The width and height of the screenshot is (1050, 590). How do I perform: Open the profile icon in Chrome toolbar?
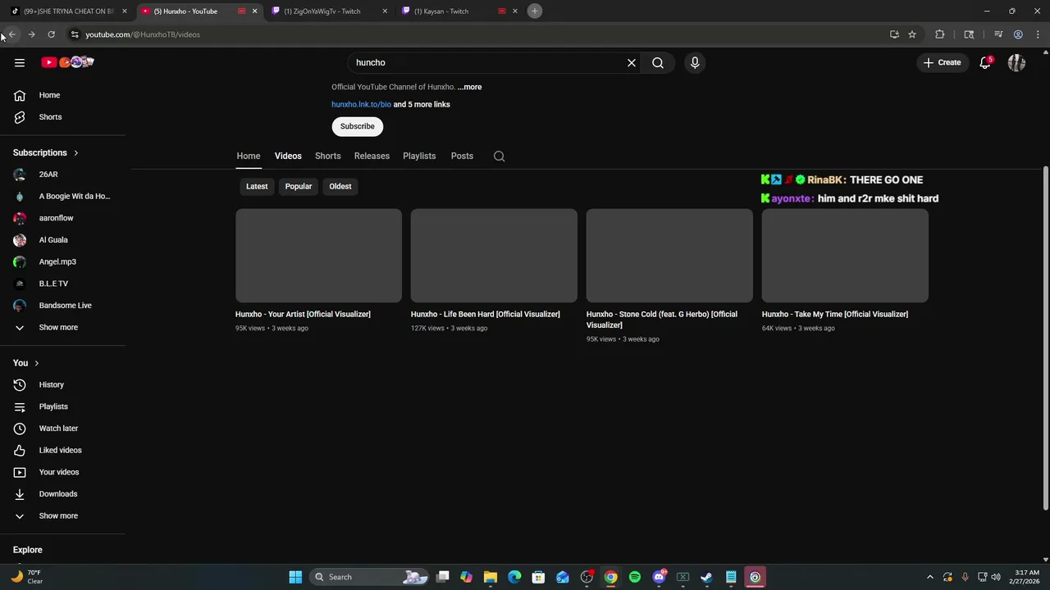point(1018,34)
